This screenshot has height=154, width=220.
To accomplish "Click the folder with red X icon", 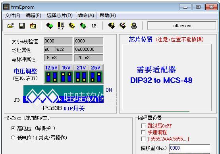I will click(x=33, y=26).
